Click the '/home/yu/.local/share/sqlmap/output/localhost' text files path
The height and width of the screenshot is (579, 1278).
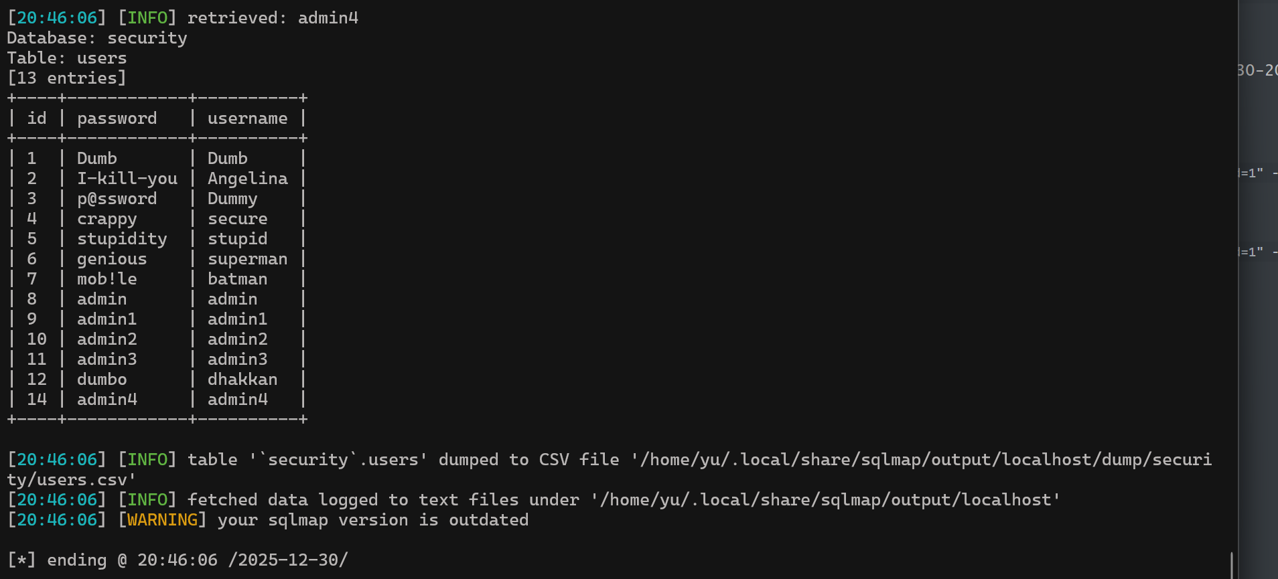coord(825,500)
